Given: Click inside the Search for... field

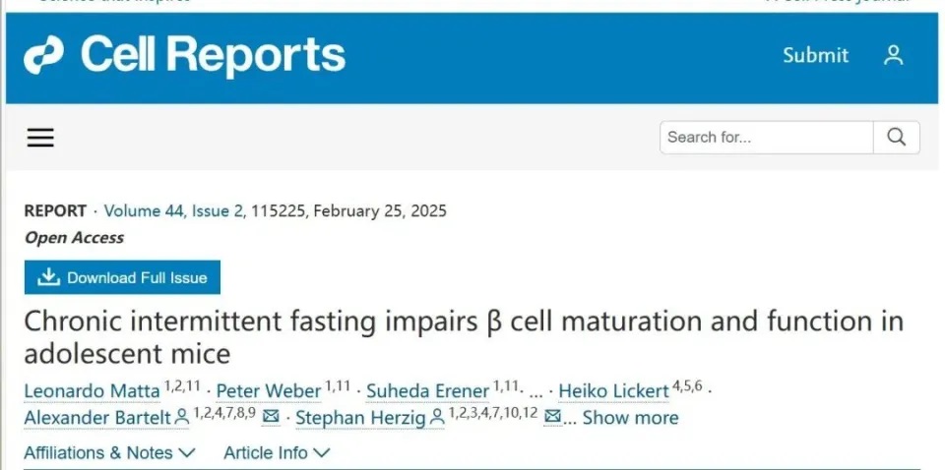Looking at the screenshot, I should (767, 138).
